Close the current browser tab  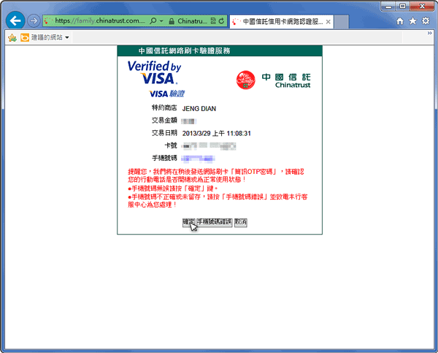pos(328,22)
